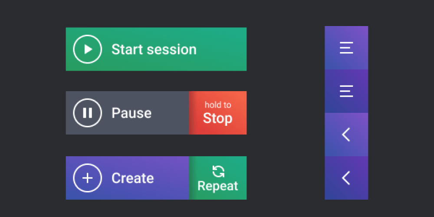Open the menu icon in the second purple tile

point(346,91)
